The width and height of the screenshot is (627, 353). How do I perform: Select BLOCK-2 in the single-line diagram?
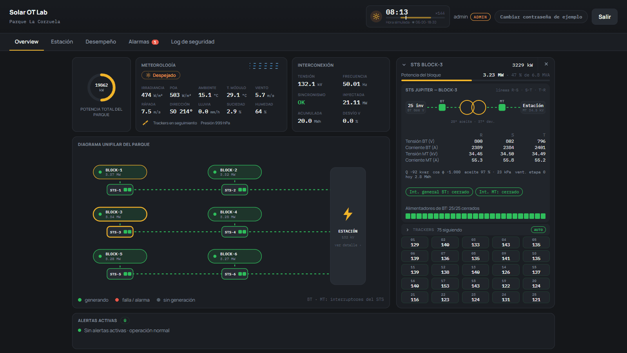[x=235, y=172]
